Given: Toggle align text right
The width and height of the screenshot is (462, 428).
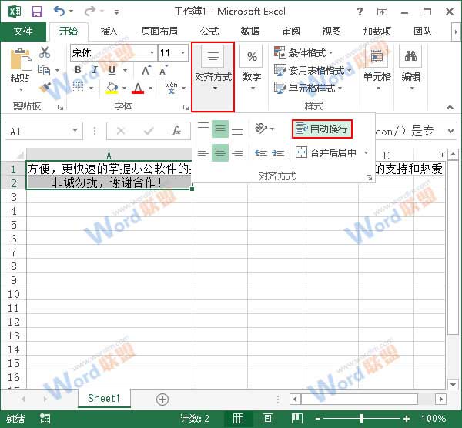Looking at the screenshot, I should (237, 152).
